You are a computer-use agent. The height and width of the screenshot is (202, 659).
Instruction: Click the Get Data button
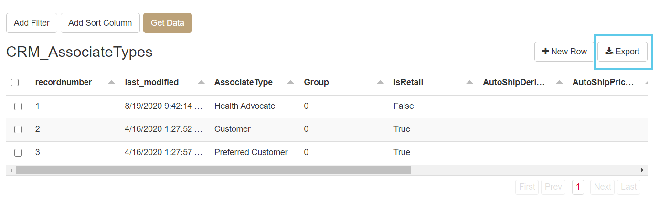pyautogui.click(x=167, y=23)
